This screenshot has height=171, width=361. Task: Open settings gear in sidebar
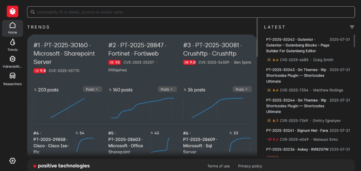tap(13, 161)
